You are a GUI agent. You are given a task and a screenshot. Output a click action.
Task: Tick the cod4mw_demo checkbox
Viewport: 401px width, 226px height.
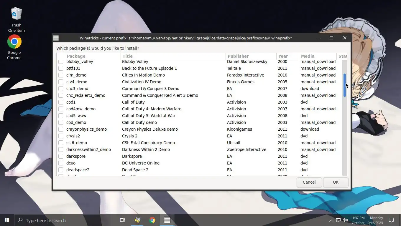pos(61,109)
